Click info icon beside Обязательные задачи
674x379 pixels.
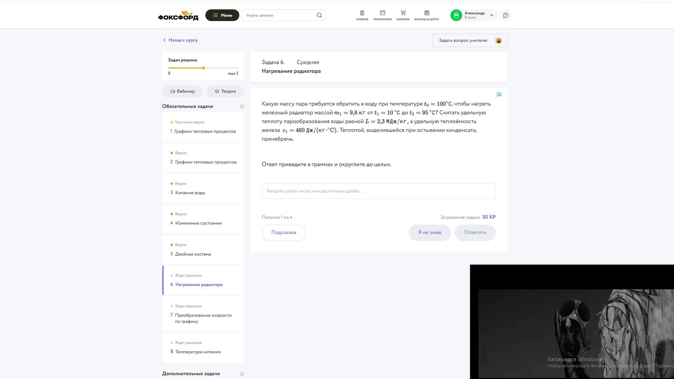tap(242, 106)
